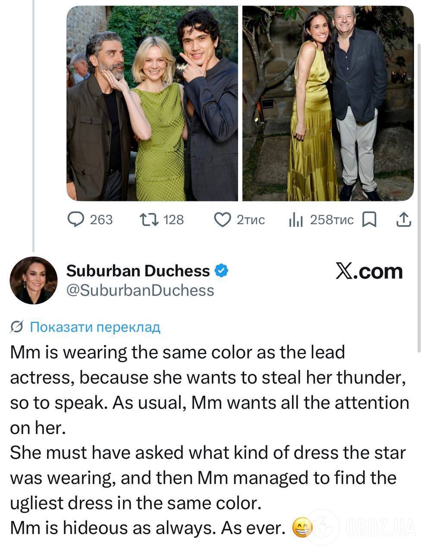The image size is (424, 552).
Task: Open view analytics bar chart icon
Action: [296, 220]
